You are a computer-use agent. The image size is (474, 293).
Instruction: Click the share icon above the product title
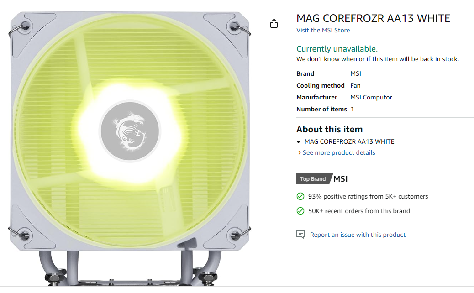[274, 23]
